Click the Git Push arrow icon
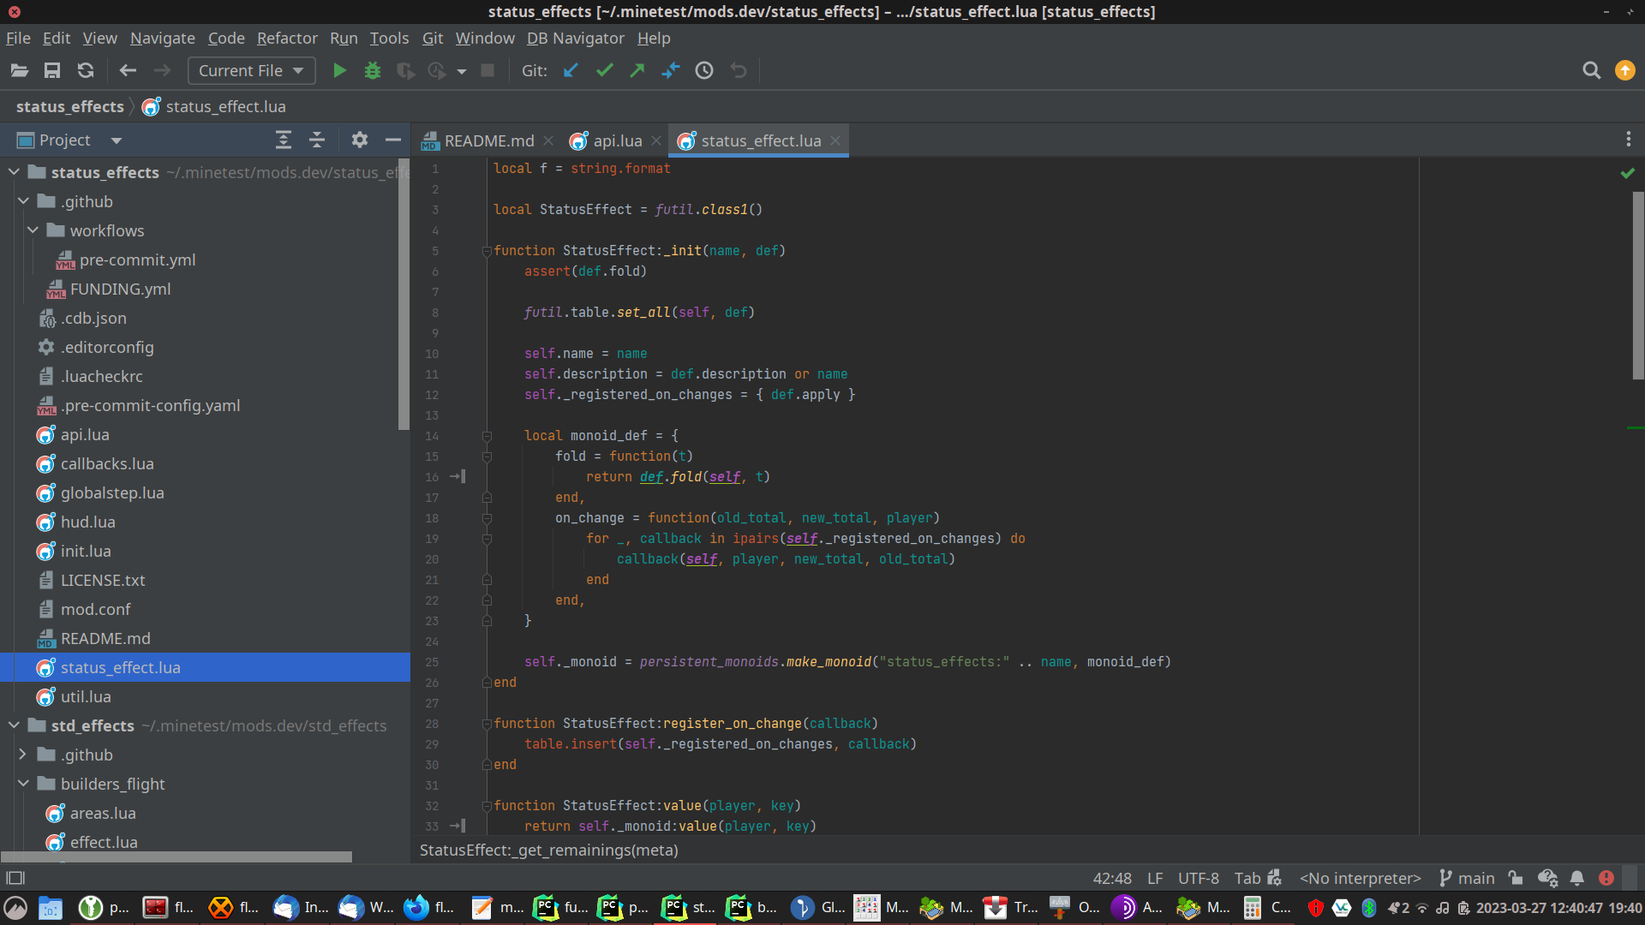The image size is (1645, 925). pyautogui.click(x=637, y=71)
